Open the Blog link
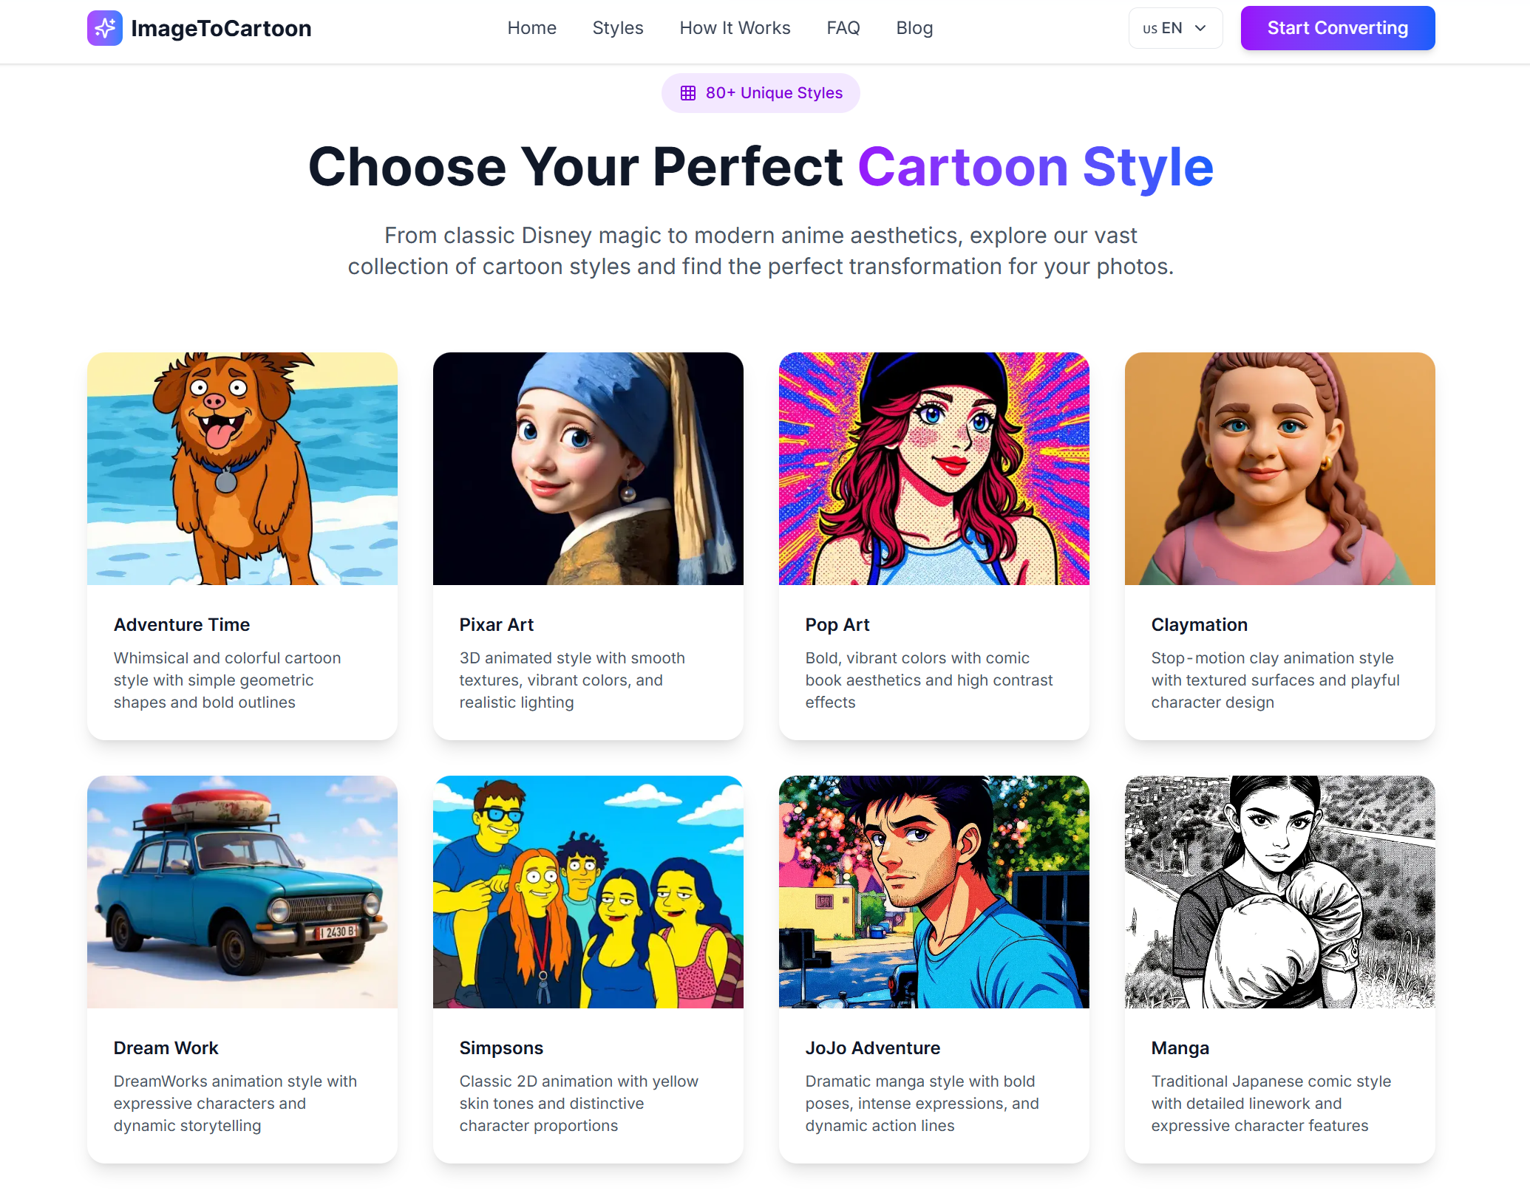 [914, 28]
